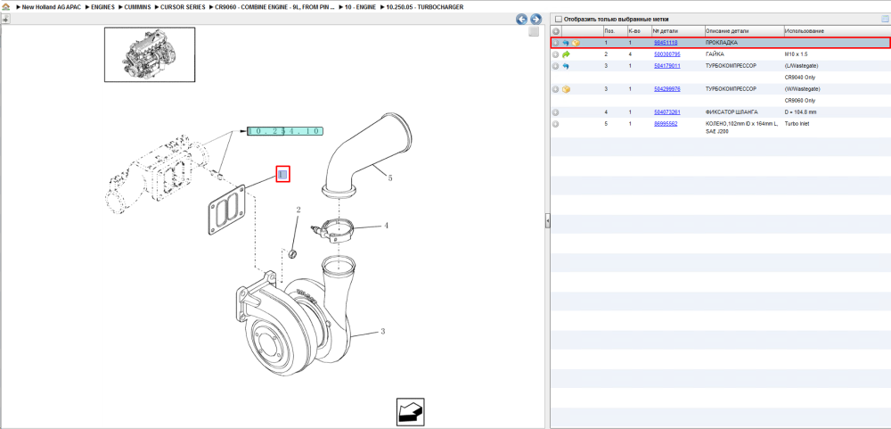Click the round gray icon for part 504073261
The height and width of the screenshot is (429, 891).
[x=556, y=112]
